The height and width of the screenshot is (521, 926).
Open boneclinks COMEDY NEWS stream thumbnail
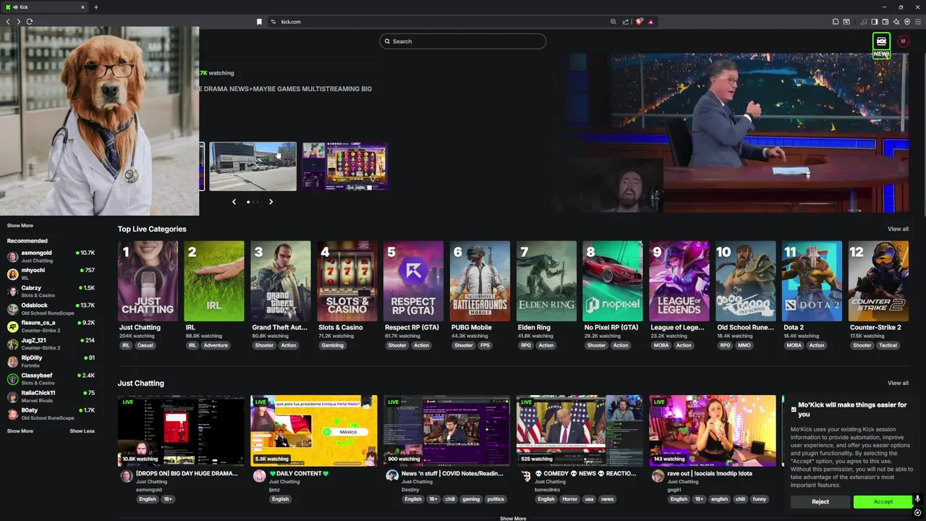tap(579, 431)
